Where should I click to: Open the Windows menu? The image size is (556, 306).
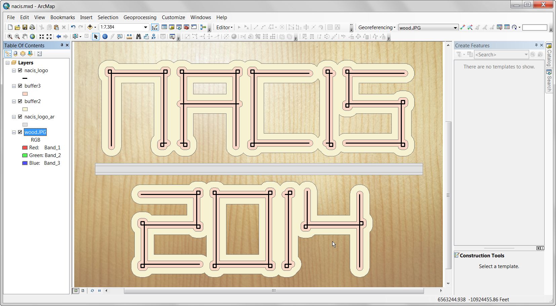[x=201, y=17]
